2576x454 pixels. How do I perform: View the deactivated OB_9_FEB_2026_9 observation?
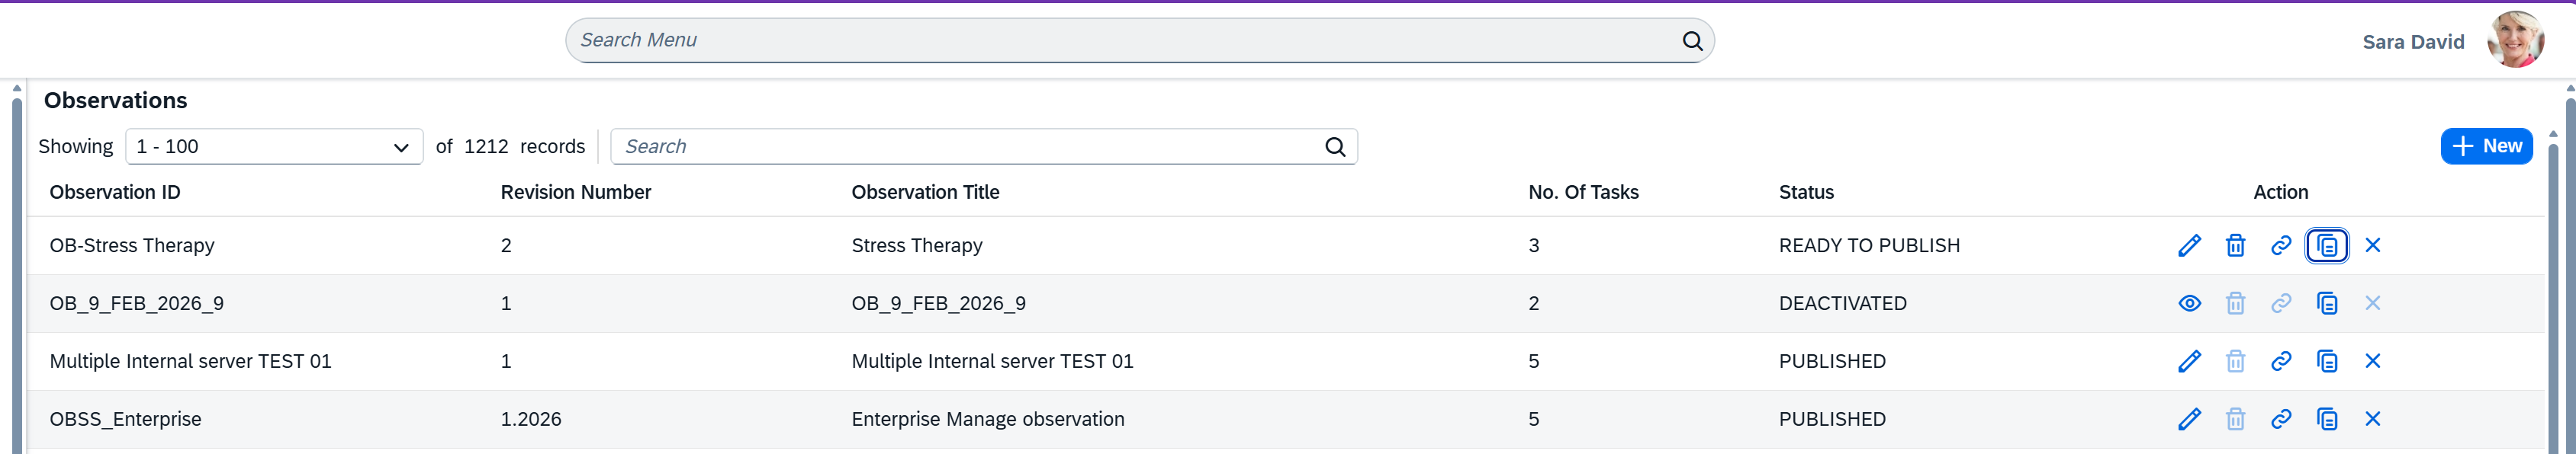(x=2189, y=303)
